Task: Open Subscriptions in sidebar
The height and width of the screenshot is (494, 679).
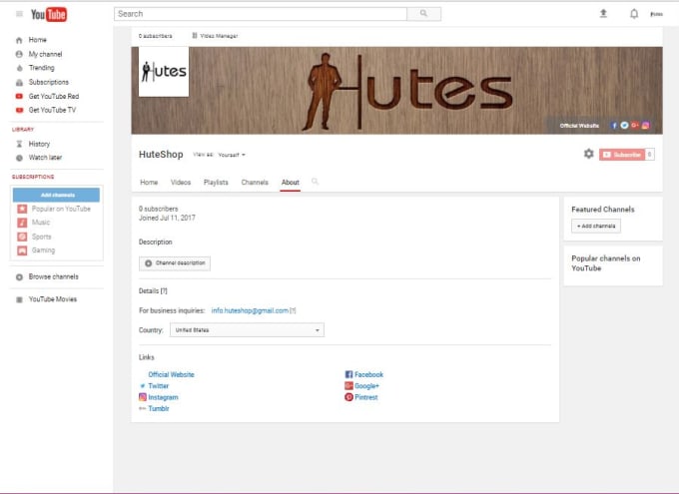Action: 49,82
